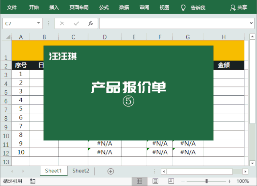257x186 pixels.
Task: Switch to the 开始 ribbon tab
Action: [x=34, y=8]
